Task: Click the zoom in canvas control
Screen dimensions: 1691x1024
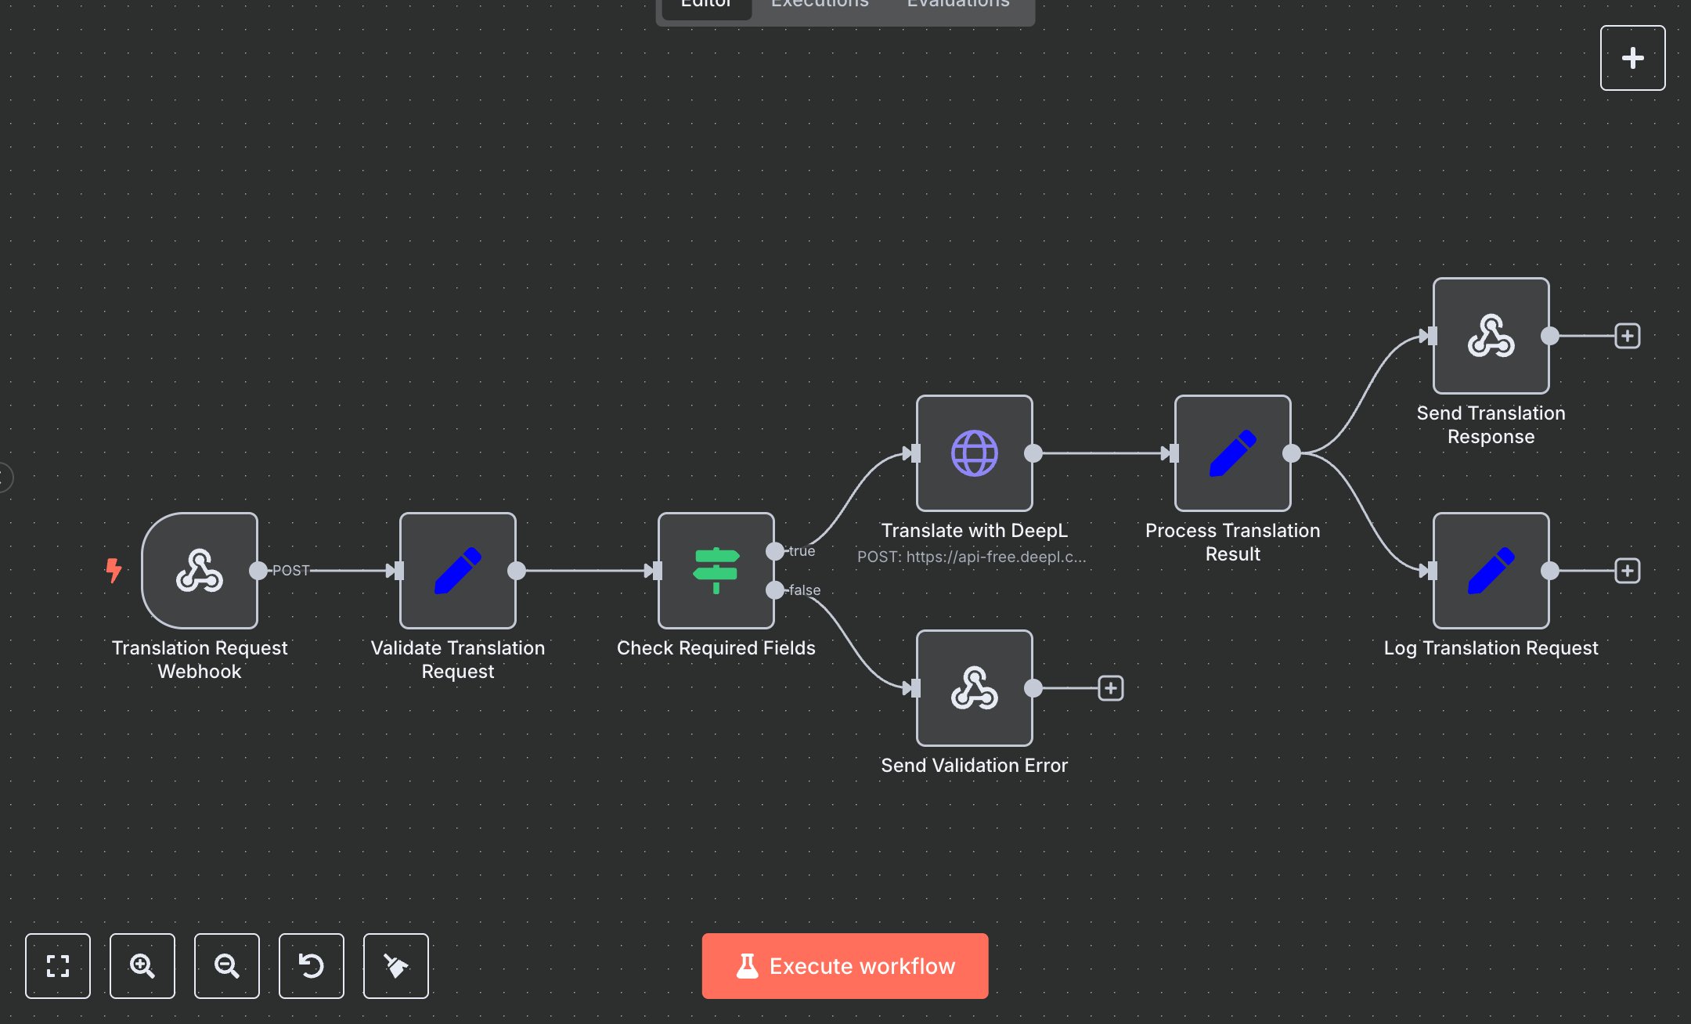Action: tap(142, 966)
